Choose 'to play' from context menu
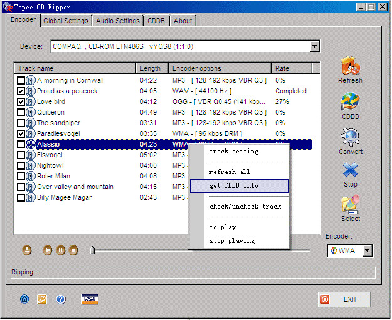 click(x=239, y=227)
